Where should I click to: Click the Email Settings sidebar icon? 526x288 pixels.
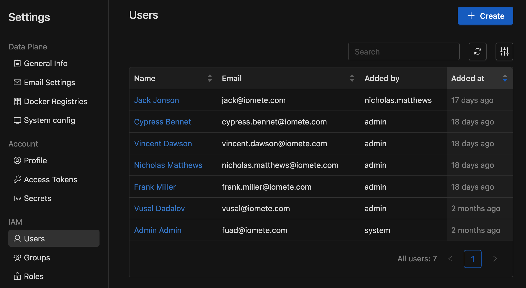point(17,82)
